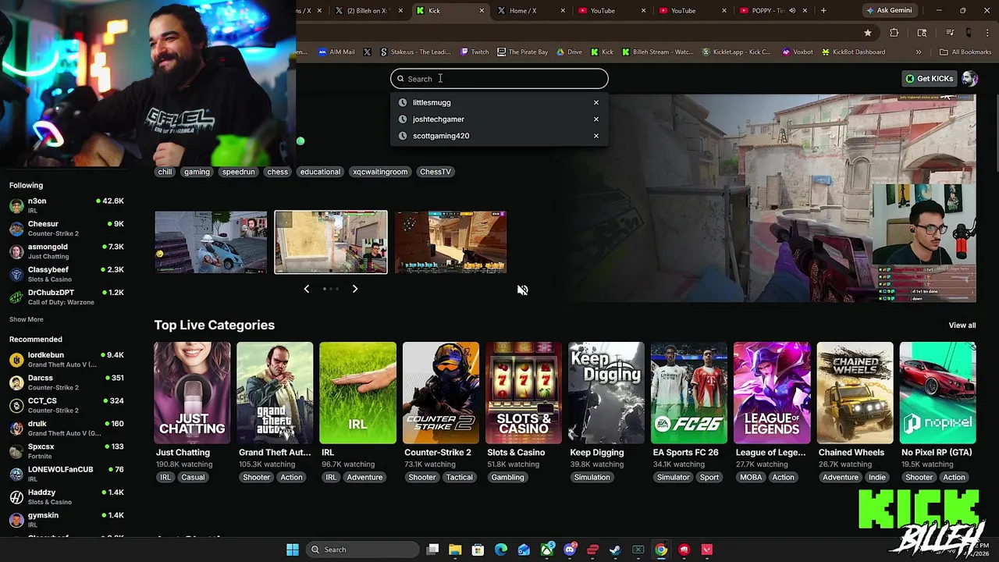Select the highlighted middle stream thumbnail
999x562 pixels.
tap(330, 242)
